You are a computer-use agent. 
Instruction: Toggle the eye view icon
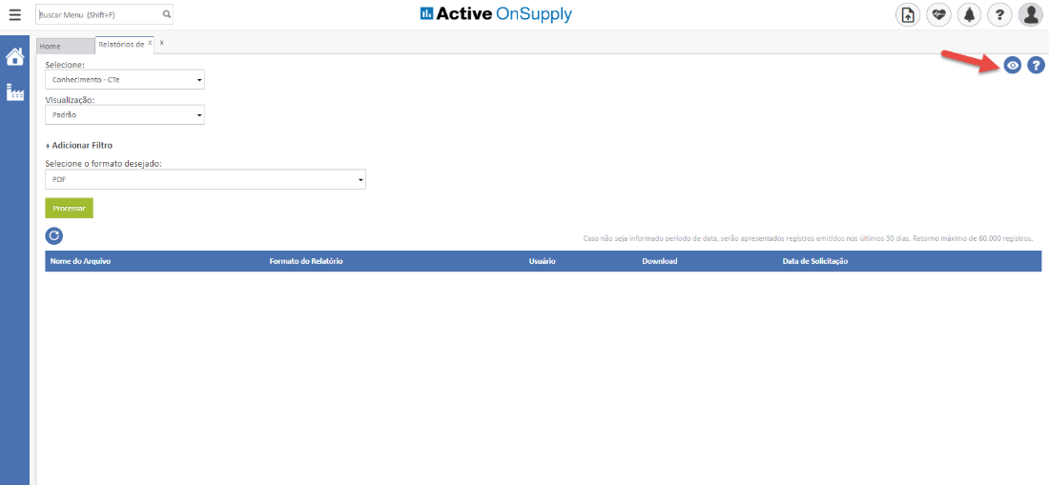coord(1013,66)
